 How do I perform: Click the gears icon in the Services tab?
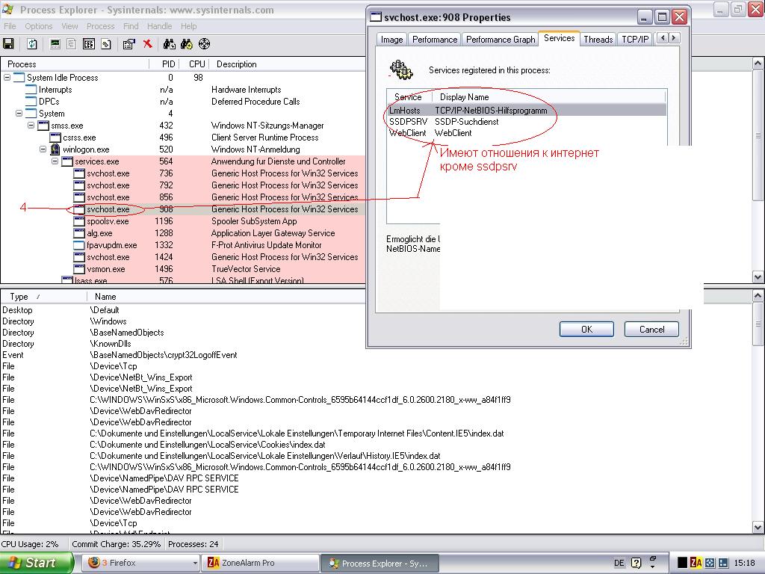click(401, 70)
